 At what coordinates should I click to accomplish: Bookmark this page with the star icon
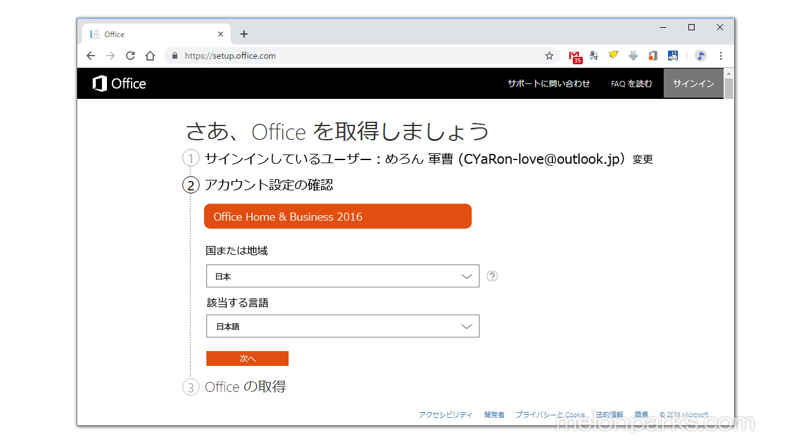pos(549,56)
